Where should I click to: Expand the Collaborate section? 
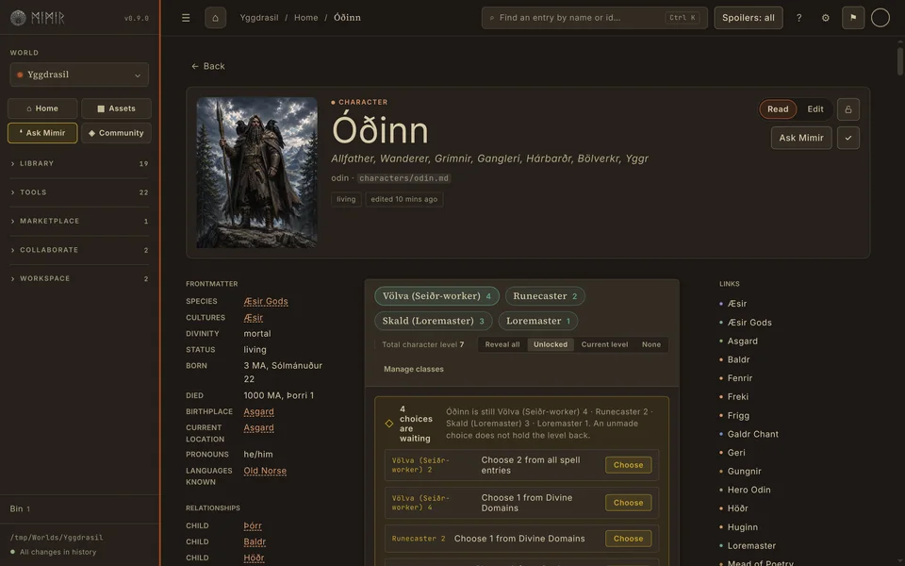coord(79,250)
